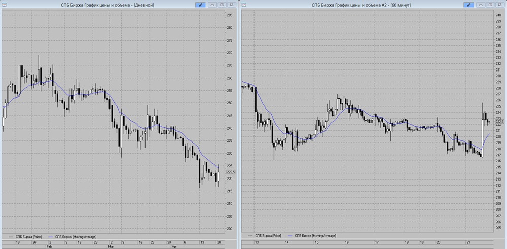
Task: Click the 200 price label on the daily chart axis
Action: click(x=230, y=229)
